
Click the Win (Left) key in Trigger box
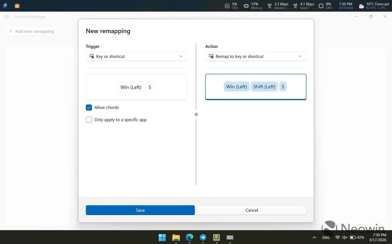[x=131, y=87]
